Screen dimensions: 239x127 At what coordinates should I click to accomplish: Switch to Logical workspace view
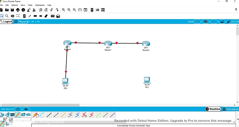point(7,21)
